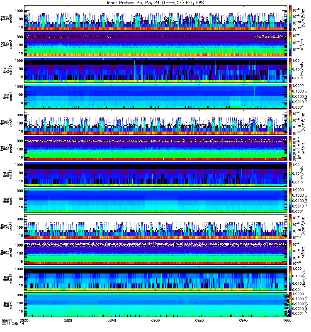
Task: Click the 'thd fff 32 edc34' y-axis label
Action: tap(7, 122)
